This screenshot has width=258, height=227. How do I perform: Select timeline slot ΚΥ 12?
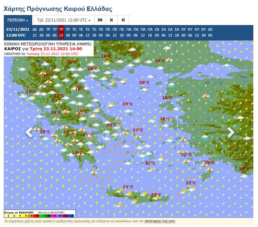coord(197,32)
